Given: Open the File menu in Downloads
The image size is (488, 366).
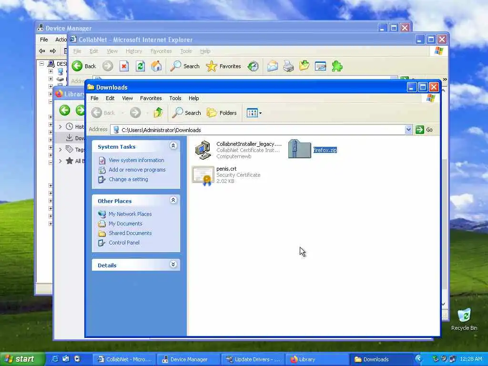Looking at the screenshot, I should [x=94, y=98].
